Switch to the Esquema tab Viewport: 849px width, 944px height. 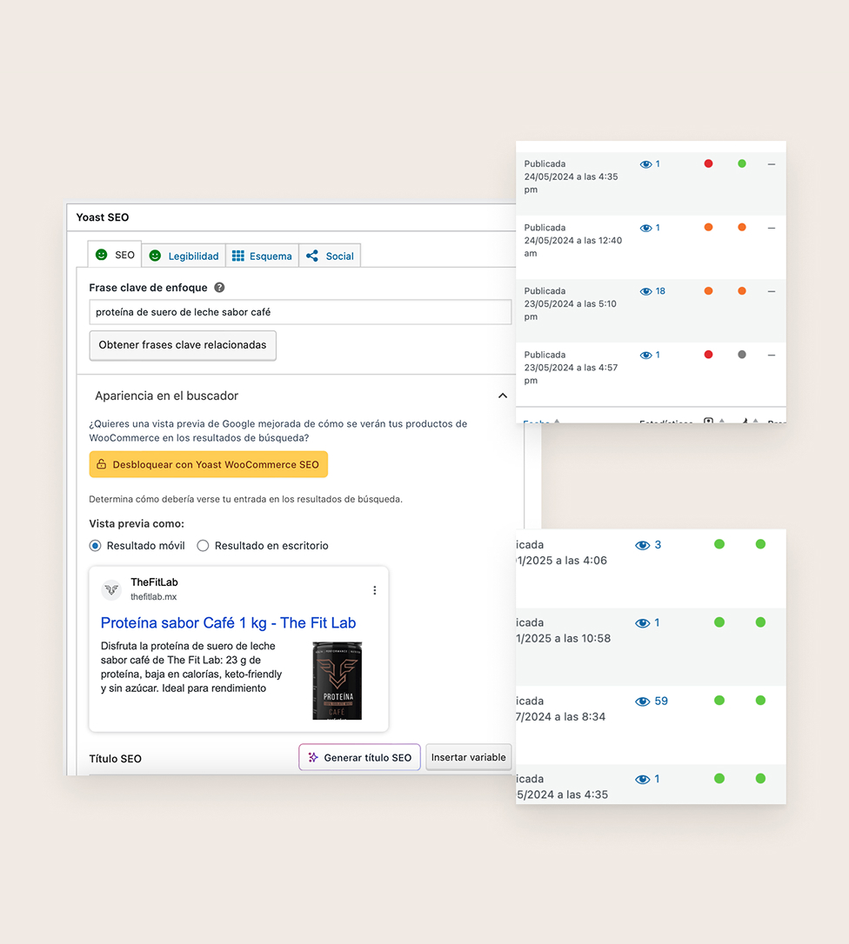262,256
